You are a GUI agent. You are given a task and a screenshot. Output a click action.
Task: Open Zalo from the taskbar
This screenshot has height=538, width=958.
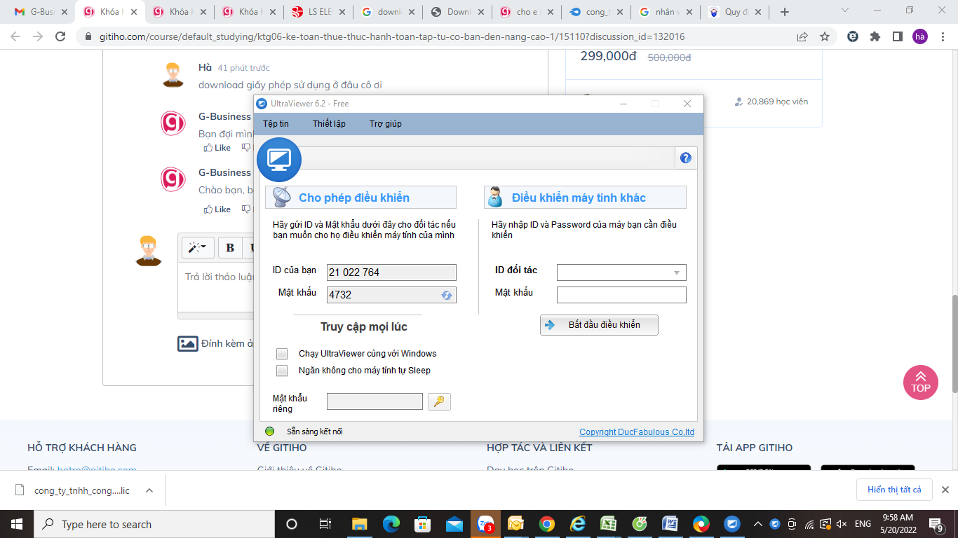[x=485, y=524]
